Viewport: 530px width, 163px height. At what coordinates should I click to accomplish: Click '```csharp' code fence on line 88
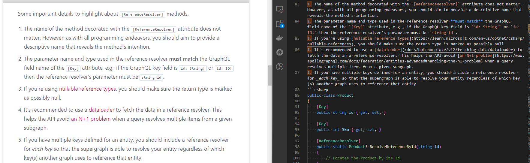pyautogui.click(x=318, y=90)
